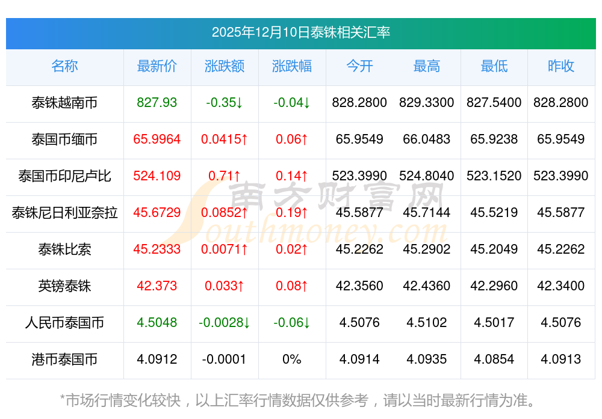Click change percent 0.14↑
602x419 pixels.
pyautogui.click(x=292, y=176)
